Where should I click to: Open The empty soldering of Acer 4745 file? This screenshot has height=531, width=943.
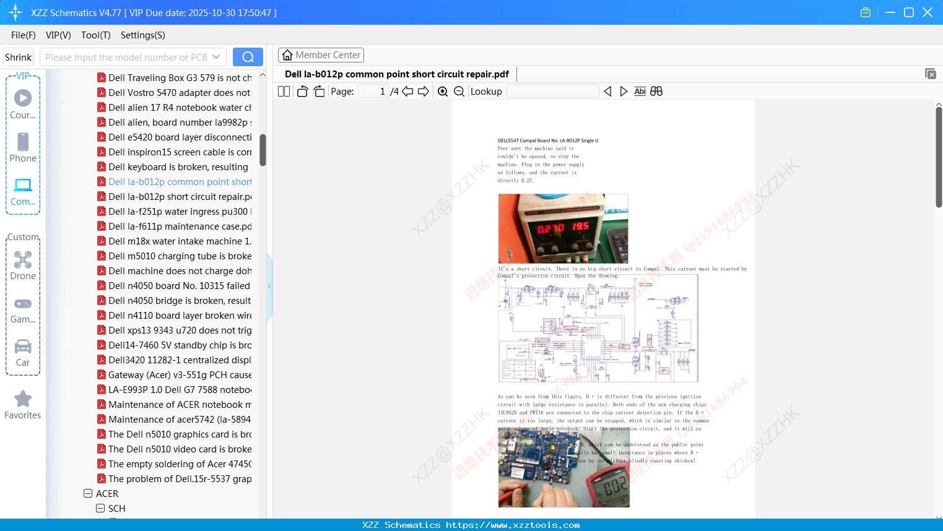coord(180,464)
